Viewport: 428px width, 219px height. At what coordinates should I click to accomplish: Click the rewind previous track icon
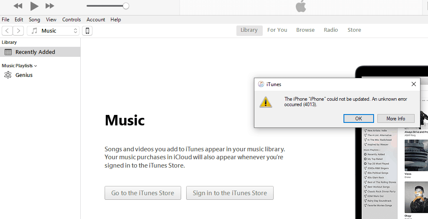click(18, 6)
